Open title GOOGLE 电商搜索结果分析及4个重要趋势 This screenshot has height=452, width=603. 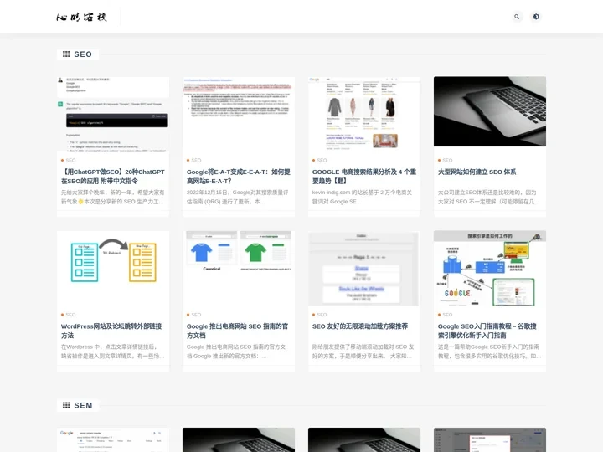(x=363, y=177)
